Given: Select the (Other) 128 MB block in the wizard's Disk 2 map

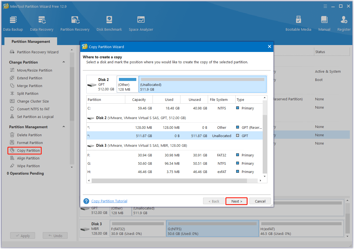Looking at the screenshot, I should [127, 84].
